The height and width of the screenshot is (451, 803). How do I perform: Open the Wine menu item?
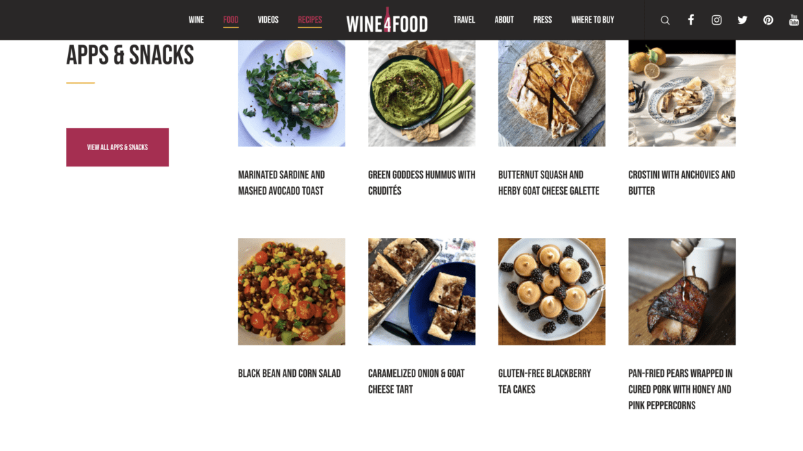coord(196,20)
